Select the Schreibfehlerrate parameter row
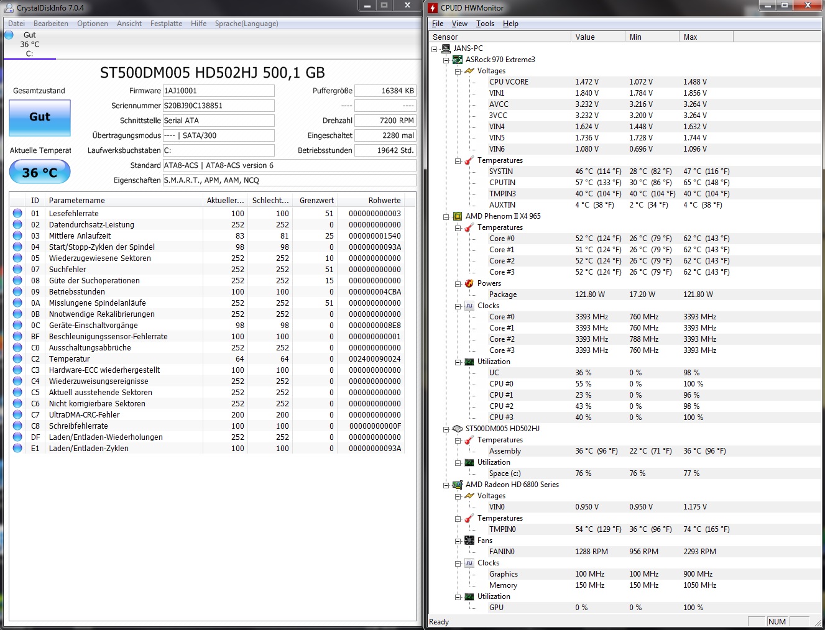Viewport: 825px width, 630px height. [x=207, y=426]
